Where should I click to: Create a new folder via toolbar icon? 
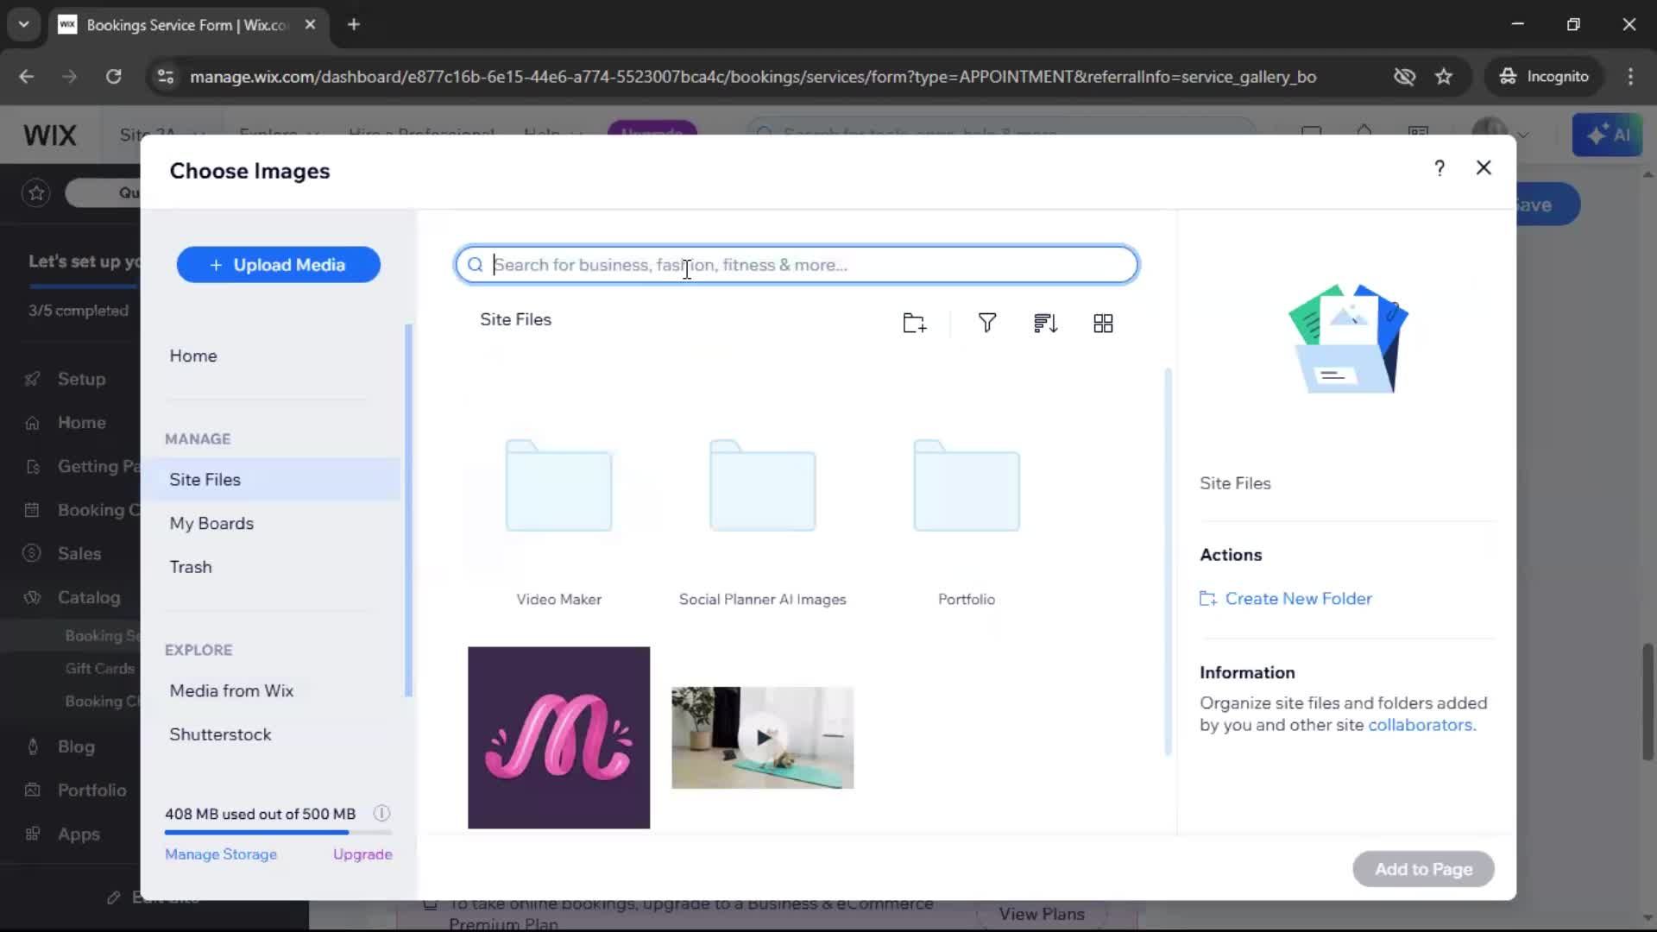(914, 324)
